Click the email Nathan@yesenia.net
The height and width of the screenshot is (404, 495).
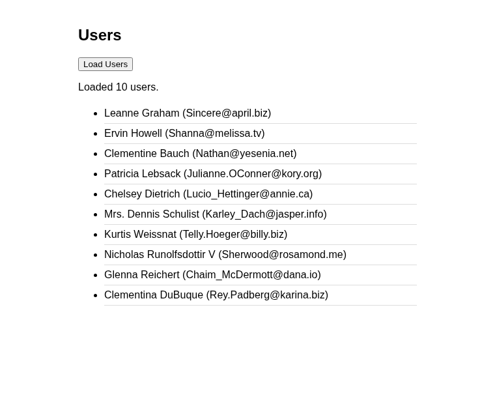tap(245, 154)
